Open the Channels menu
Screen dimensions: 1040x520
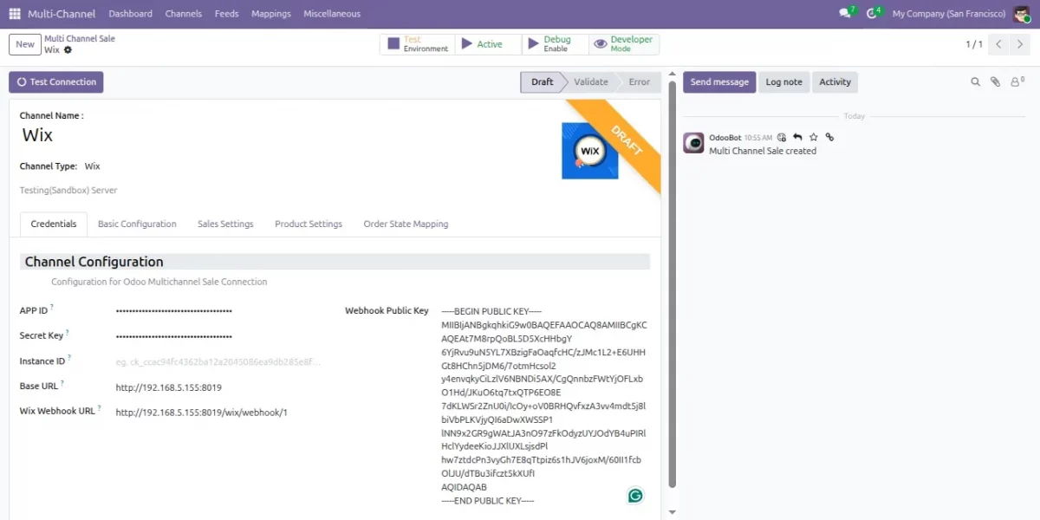tap(184, 14)
